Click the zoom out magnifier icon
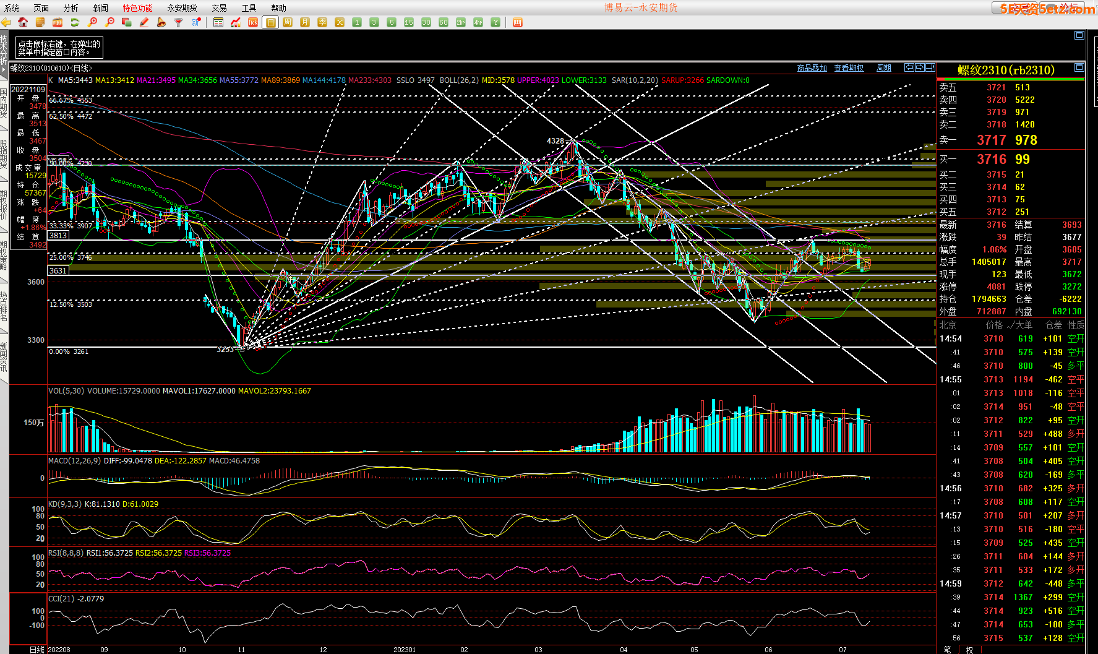Screen dimensions: 1098x654 pyautogui.click(x=109, y=22)
